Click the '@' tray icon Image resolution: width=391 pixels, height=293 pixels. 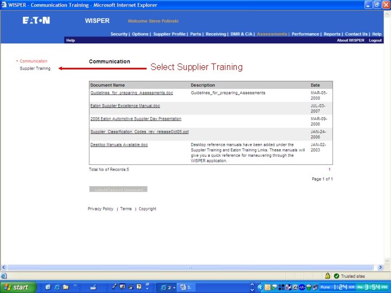click(x=295, y=287)
